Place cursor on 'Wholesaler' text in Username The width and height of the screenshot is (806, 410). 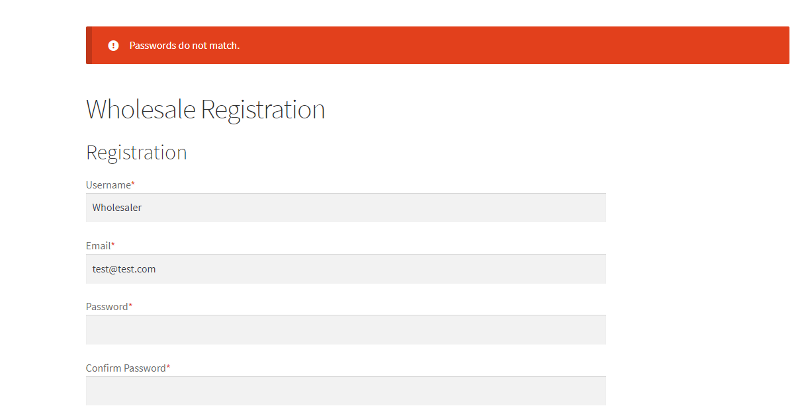pos(117,208)
